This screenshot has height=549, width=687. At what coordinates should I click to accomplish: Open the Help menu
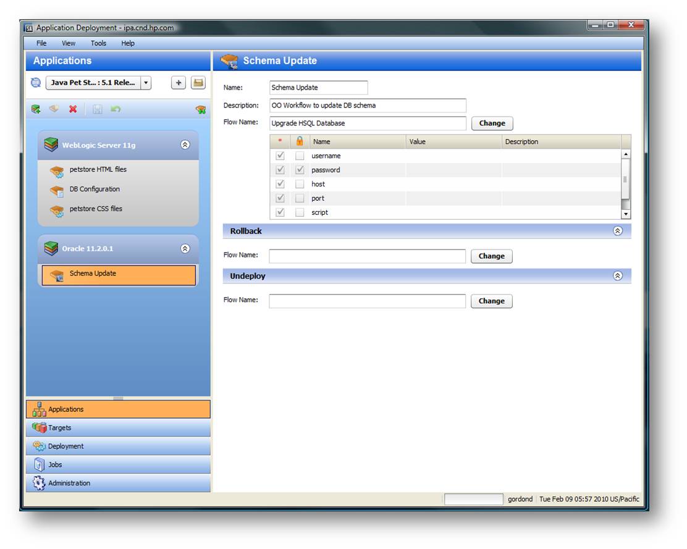coord(128,43)
